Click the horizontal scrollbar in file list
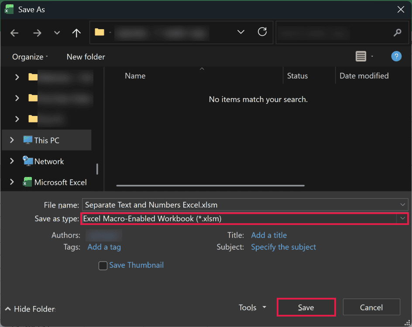 click(x=210, y=186)
